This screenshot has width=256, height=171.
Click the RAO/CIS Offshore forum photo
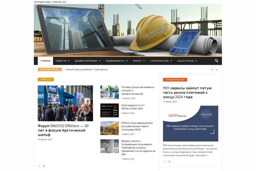65,103
